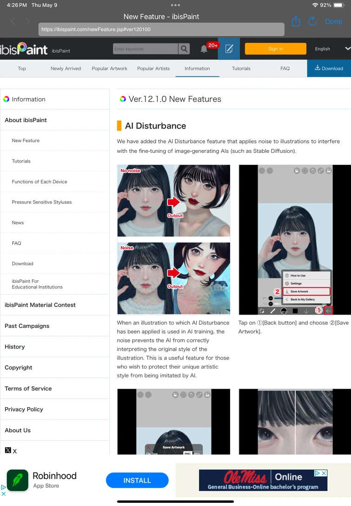The image size is (351, 506).
Task: Tap Done to close the browser
Action: coord(334,21)
